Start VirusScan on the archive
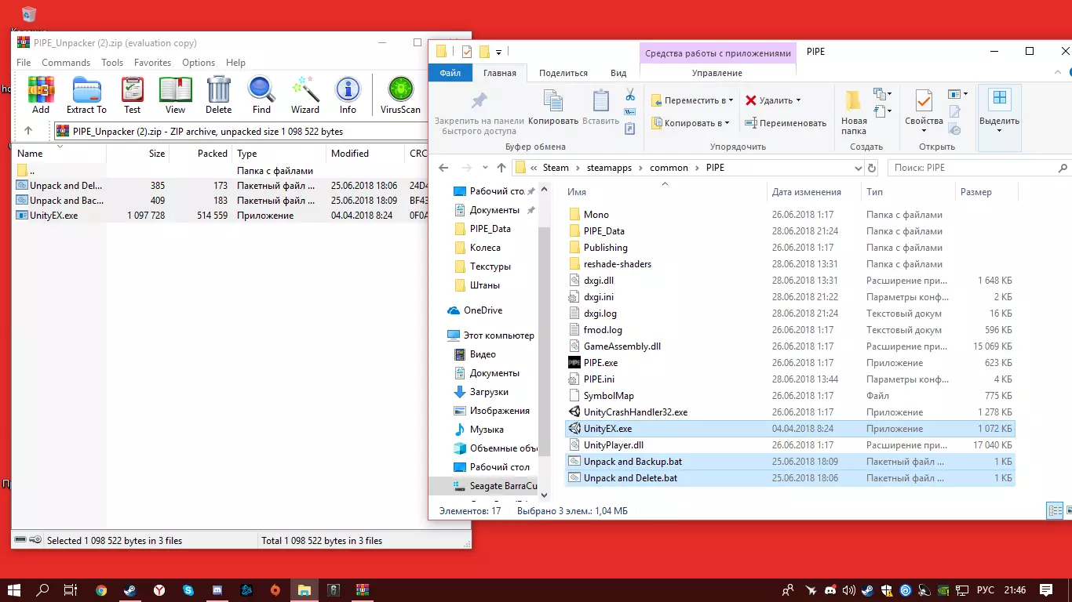The width and height of the screenshot is (1072, 602). pos(400,95)
